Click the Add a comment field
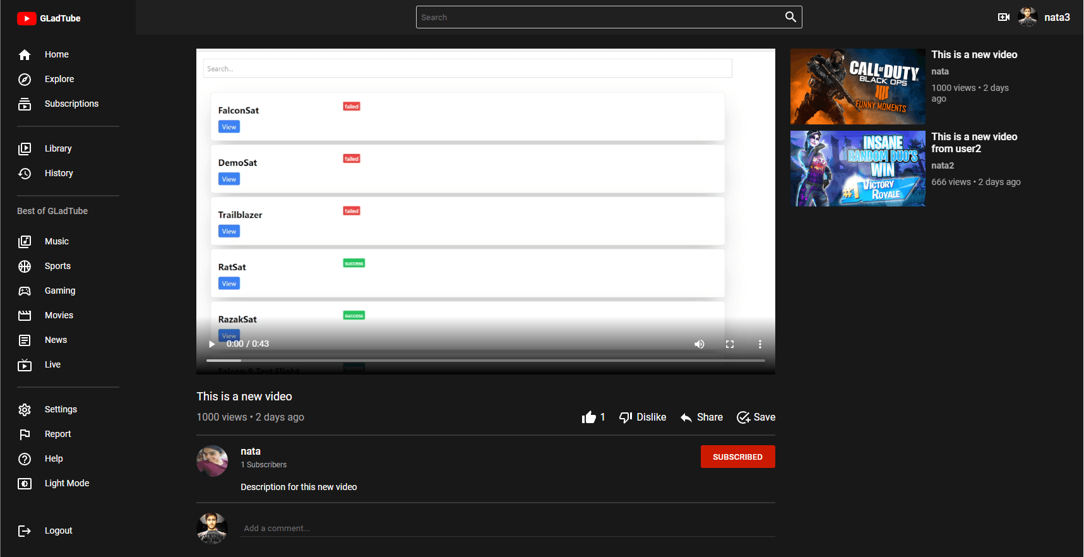Viewport: 1084px width, 557px height. pyautogui.click(x=508, y=528)
